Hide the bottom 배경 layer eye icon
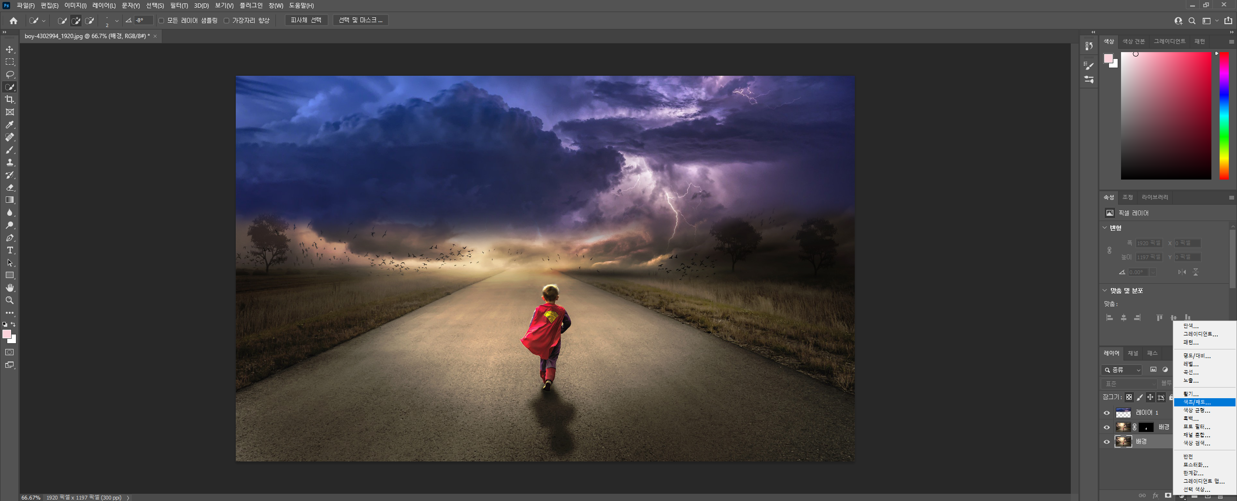 click(x=1107, y=442)
